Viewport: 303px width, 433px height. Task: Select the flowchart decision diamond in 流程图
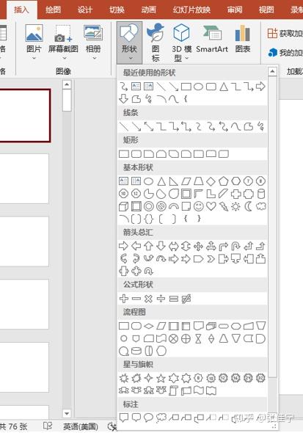click(x=148, y=326)
